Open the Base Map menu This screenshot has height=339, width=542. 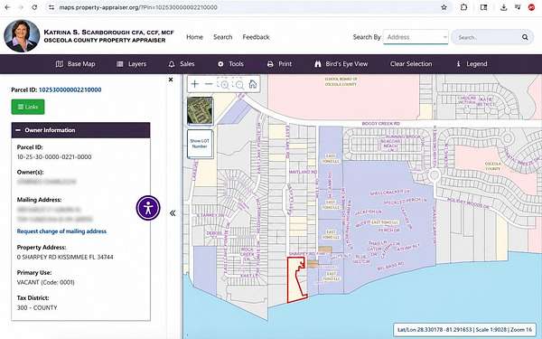(x=76, y=64)
